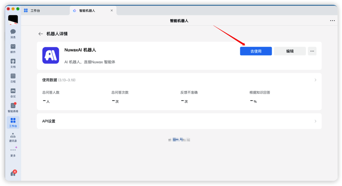Open the API设置 row label
342x186 pixels.
[49, 121]
